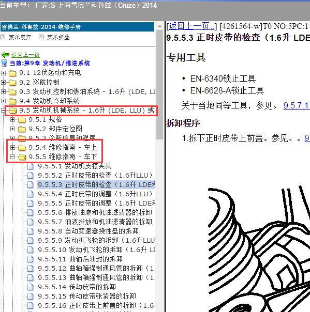310x312 pixels.
Task: Click folder icon of 9.5.4 维修指南 - 车上
Action: [22, 148]
